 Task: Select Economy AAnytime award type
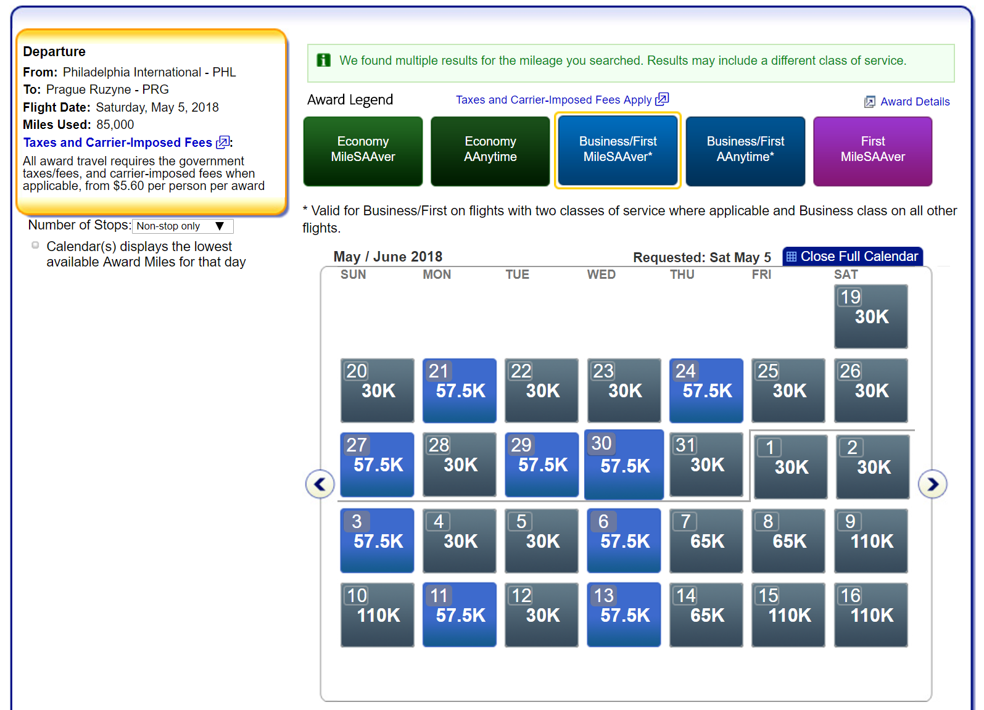click(x=490, y=151)
